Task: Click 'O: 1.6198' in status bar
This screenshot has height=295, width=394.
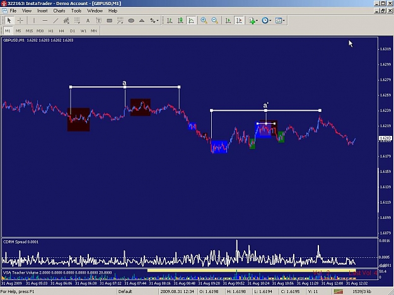Action: pos(209,291)
